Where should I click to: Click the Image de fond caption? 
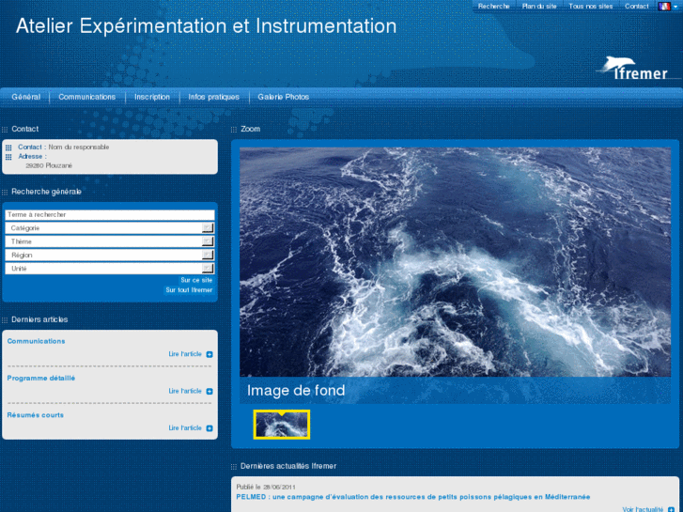click(296, 391)
